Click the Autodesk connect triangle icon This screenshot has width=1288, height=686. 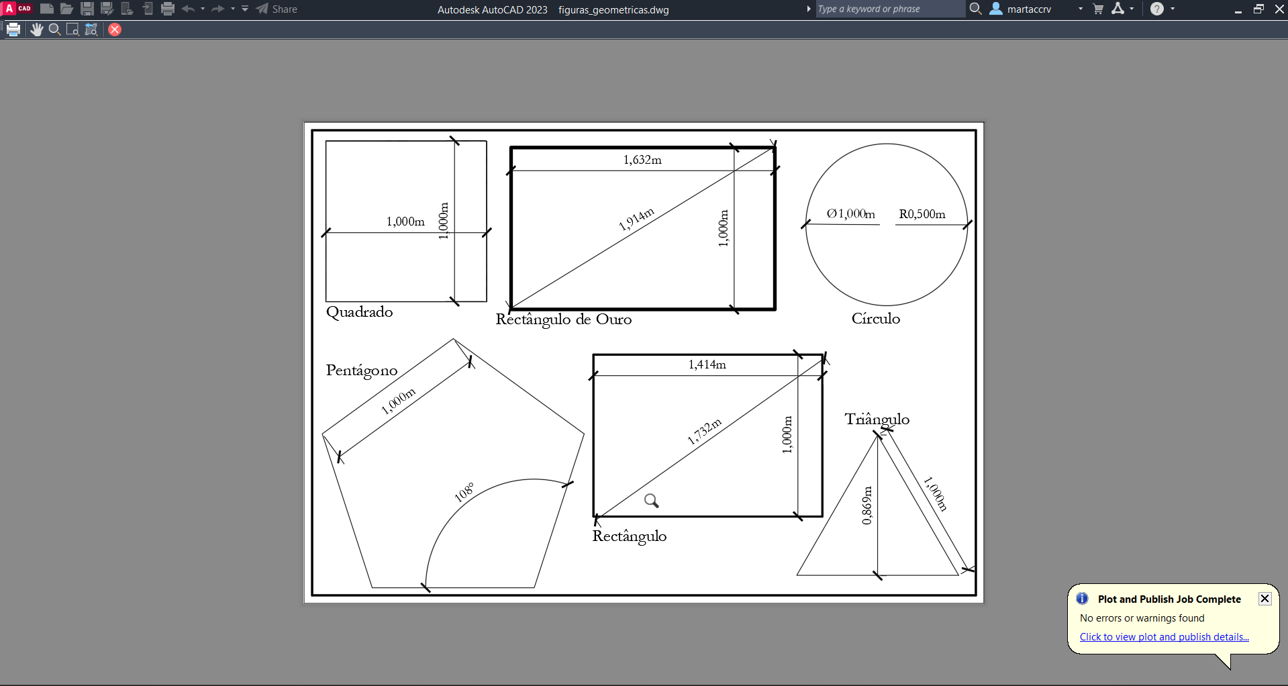(x=1118, y=9)
